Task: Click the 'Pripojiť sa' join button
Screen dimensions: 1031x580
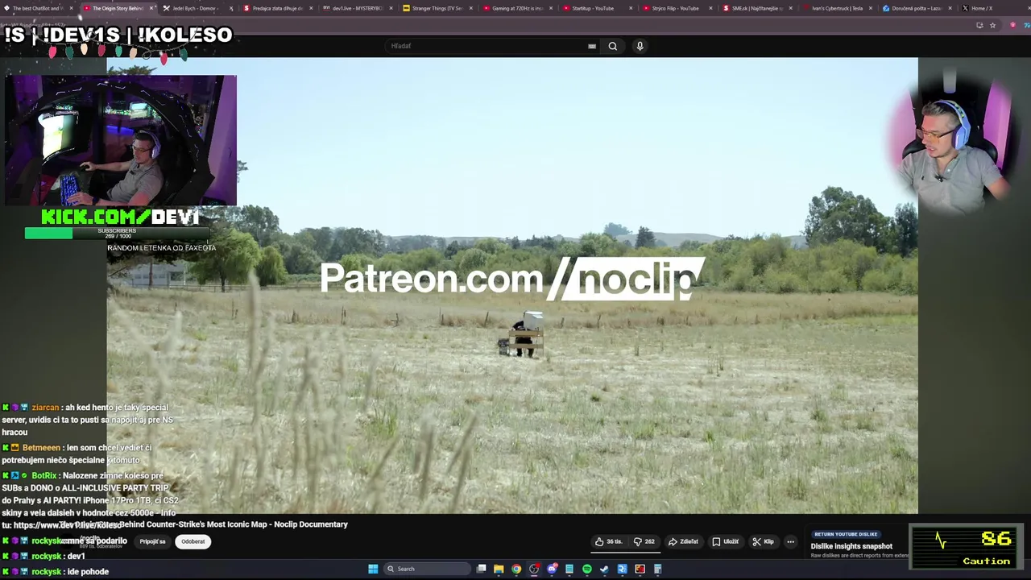Action: click(153, 541)
